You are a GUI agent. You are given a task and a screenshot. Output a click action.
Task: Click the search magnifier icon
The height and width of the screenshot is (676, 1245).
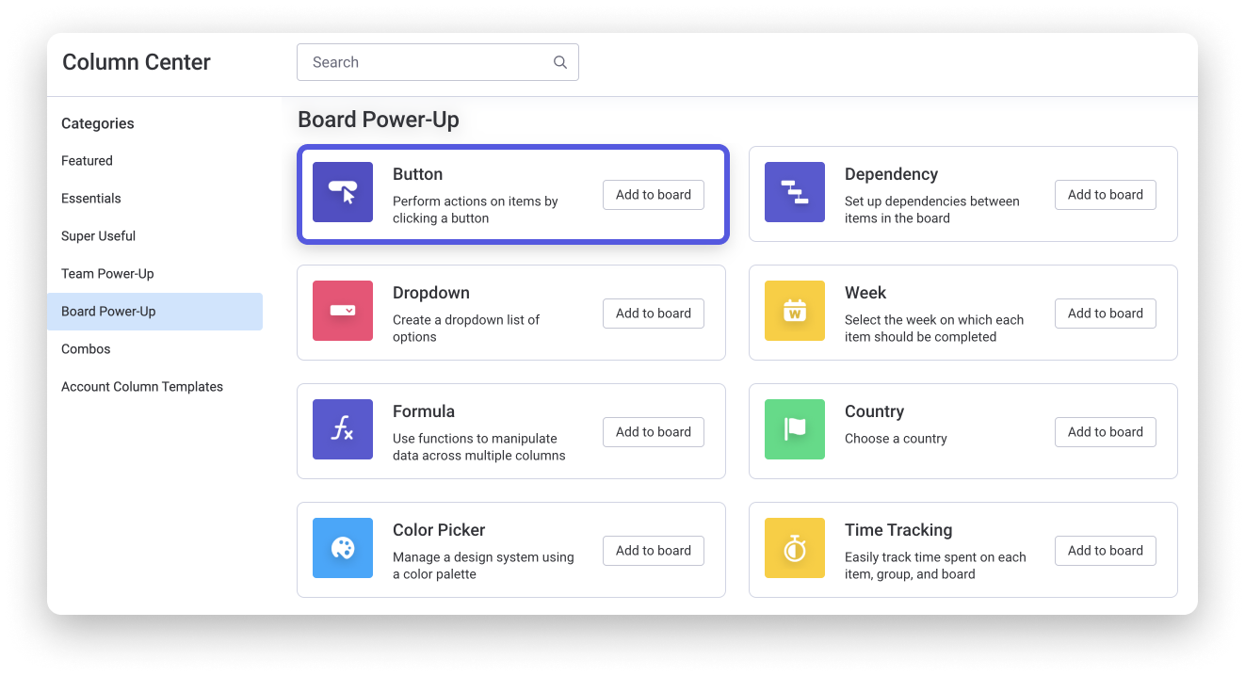pyautogui.click(x=560, y=62)
